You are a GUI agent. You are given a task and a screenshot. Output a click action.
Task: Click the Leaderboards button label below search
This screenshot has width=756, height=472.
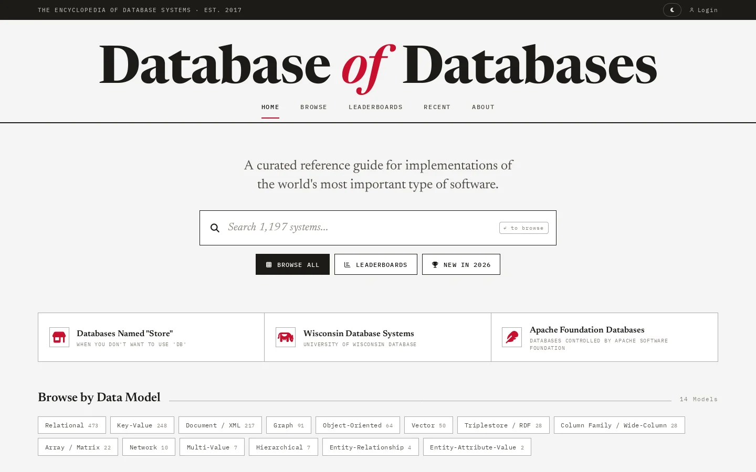coord(382,265)
